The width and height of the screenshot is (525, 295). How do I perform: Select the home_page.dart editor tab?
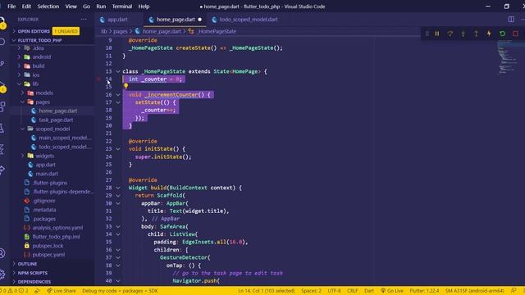(x=176, y=20)
